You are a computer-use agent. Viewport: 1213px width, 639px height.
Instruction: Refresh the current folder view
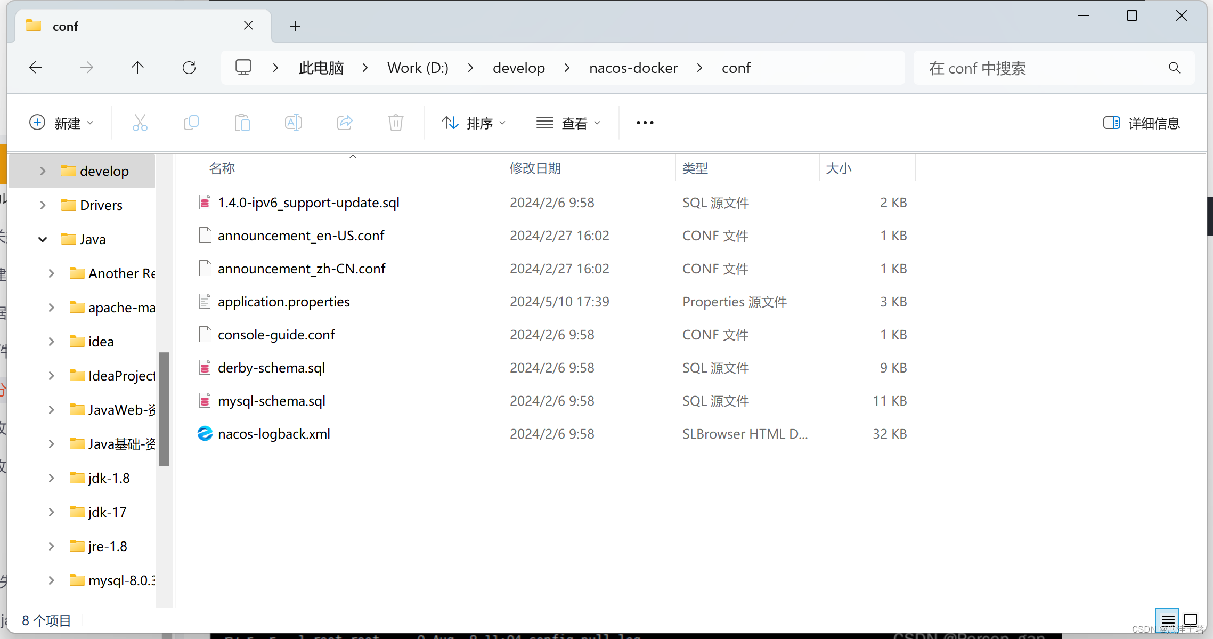click(189, 68)
